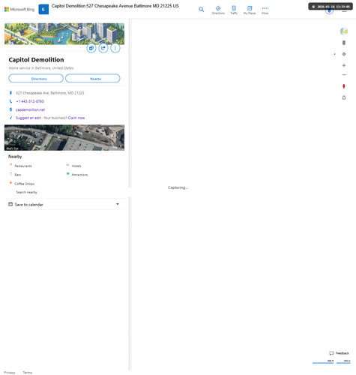Find nearby Hotels

coord(76,166)
